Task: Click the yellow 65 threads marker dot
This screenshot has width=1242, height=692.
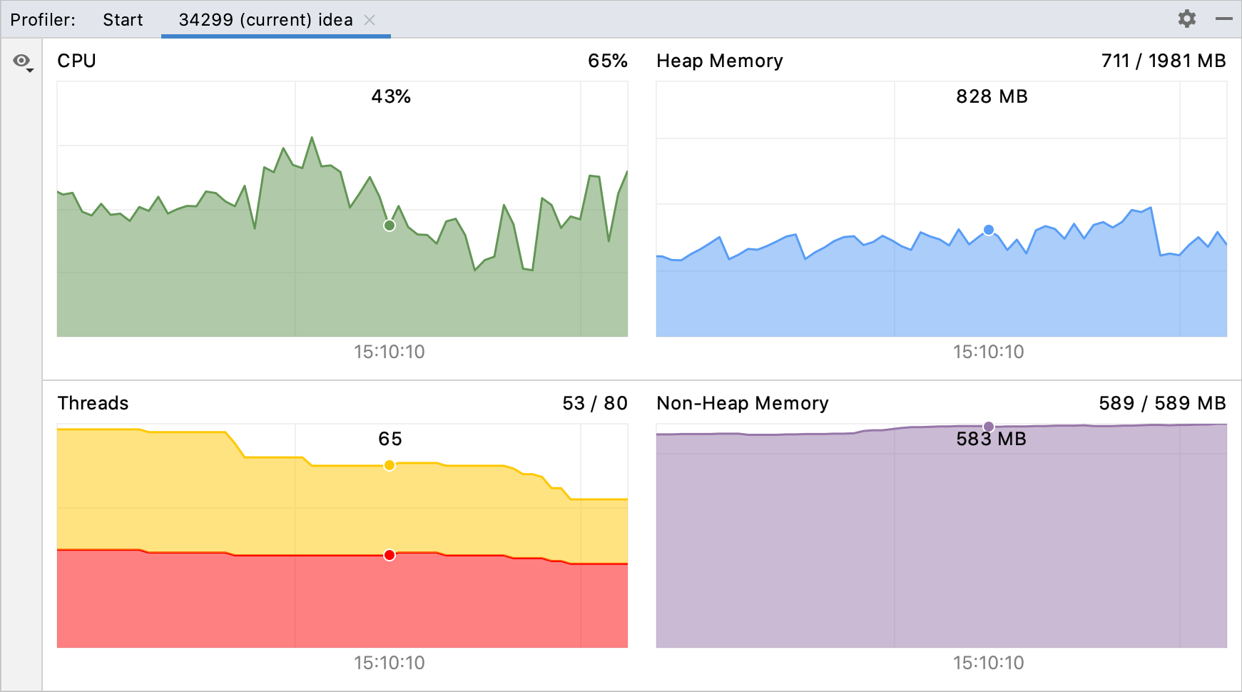Action: click(389, 464)
